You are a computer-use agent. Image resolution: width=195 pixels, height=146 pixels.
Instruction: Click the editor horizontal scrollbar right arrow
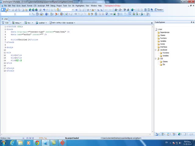(150, 134)
